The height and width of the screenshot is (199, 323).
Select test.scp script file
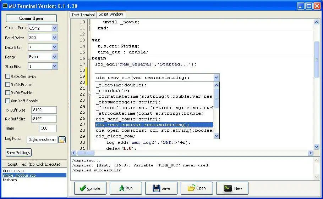coord(34,180)
